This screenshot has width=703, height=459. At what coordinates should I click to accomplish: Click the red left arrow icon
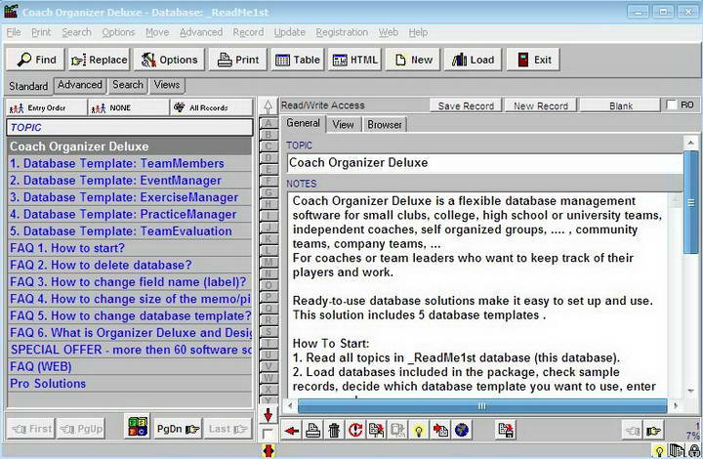[292, 431]
